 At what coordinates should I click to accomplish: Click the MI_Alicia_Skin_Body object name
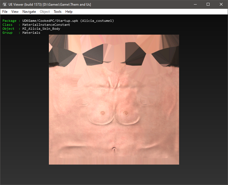[x=41, y=29]
